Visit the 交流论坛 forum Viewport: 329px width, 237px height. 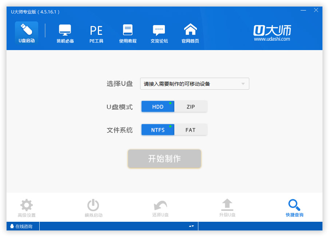(159, 33)
